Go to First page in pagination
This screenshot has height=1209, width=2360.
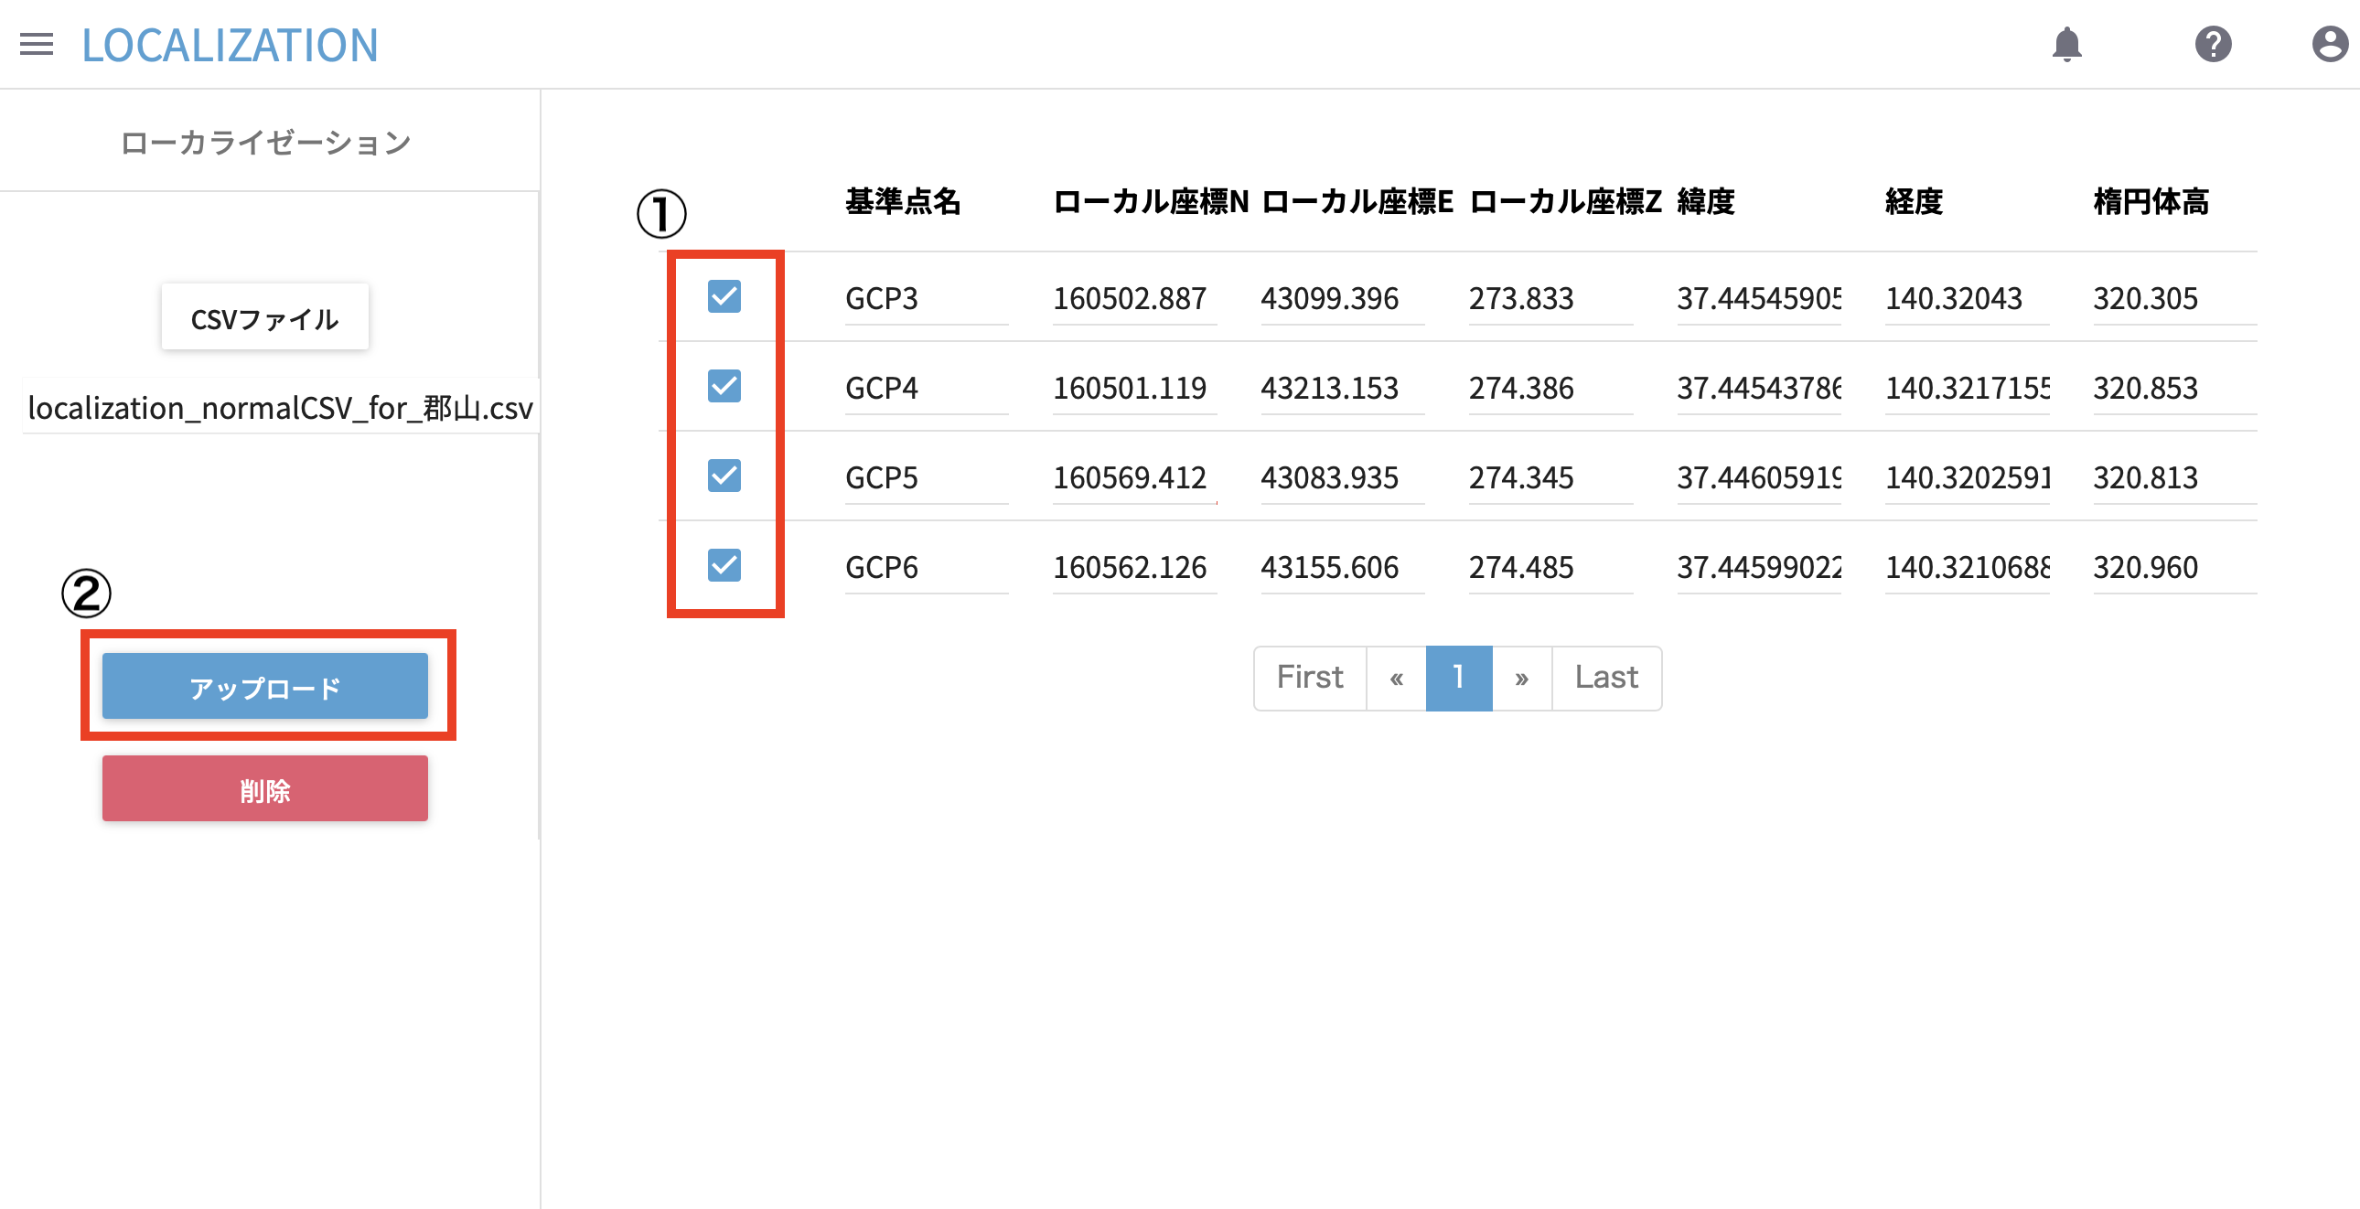1309,678
